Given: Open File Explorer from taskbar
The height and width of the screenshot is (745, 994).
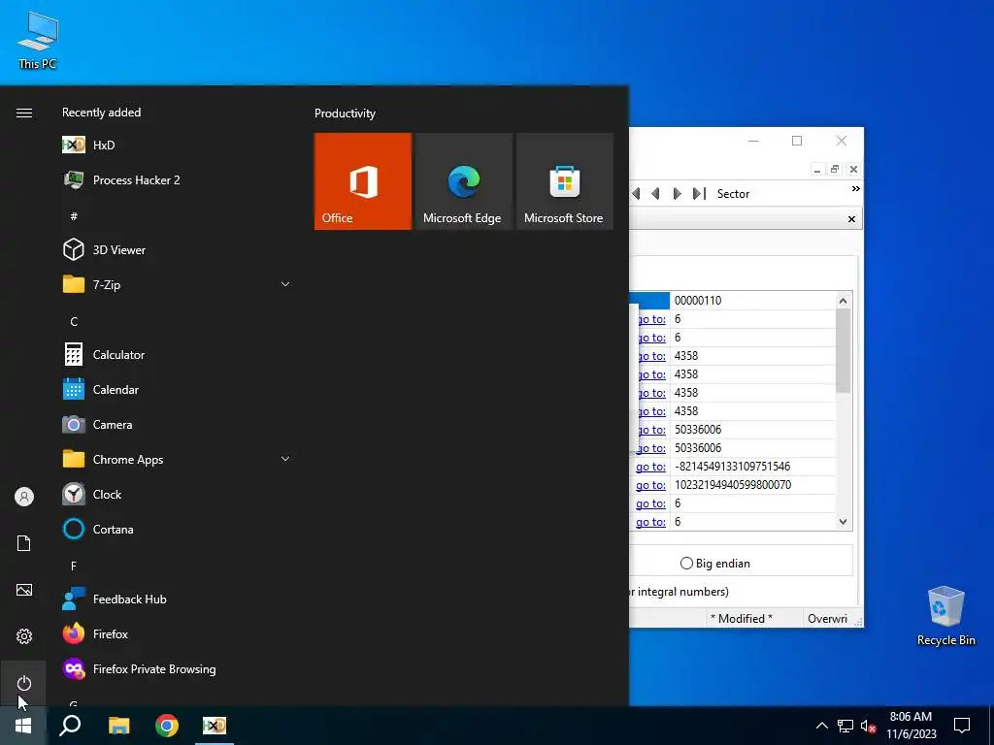Looking at the screenshot, I should click(x=118, y=726).
